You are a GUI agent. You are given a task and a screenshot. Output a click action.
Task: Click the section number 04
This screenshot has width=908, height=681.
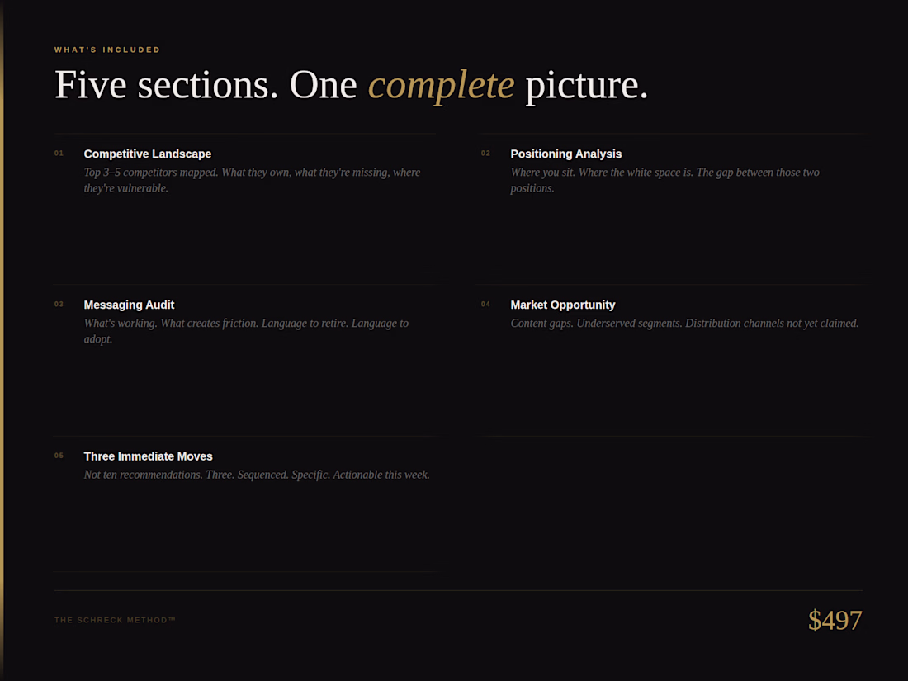coord(485,305)
